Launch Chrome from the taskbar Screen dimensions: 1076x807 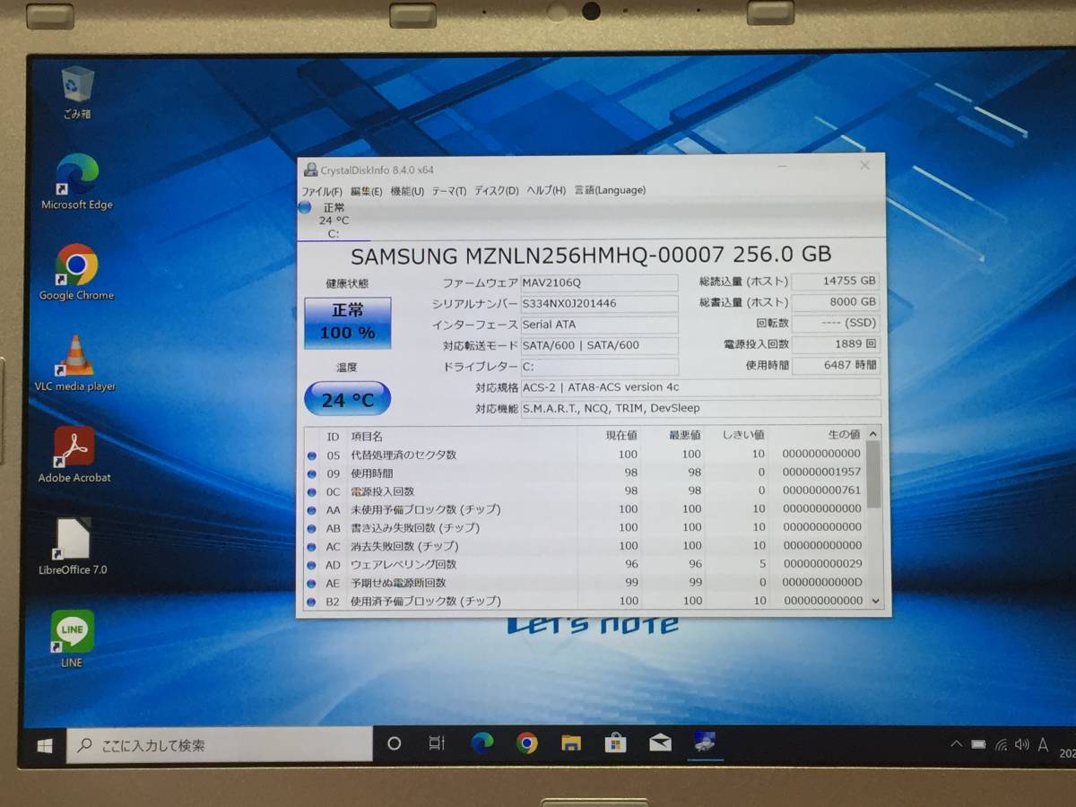[526, 742]
